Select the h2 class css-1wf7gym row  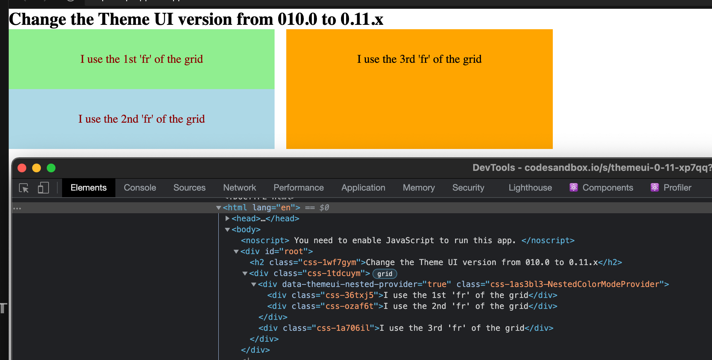(436, 263)
